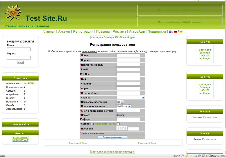
Task: Click the Масштаб 100% zoom control
Action: click(x=217, y=156)
